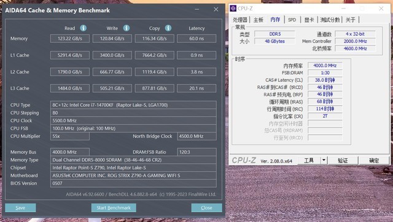Click the CPU-Z app icon in title bar

233,8
